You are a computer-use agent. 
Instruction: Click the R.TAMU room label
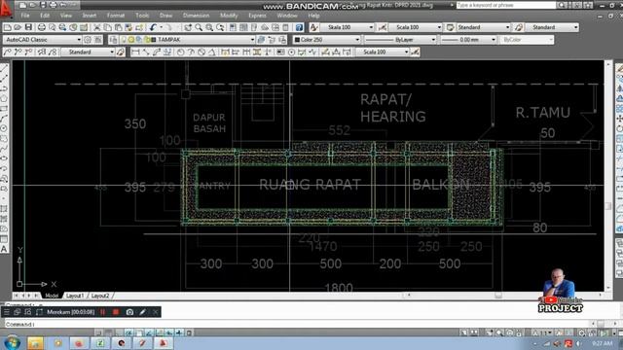(x=543, y=113)
